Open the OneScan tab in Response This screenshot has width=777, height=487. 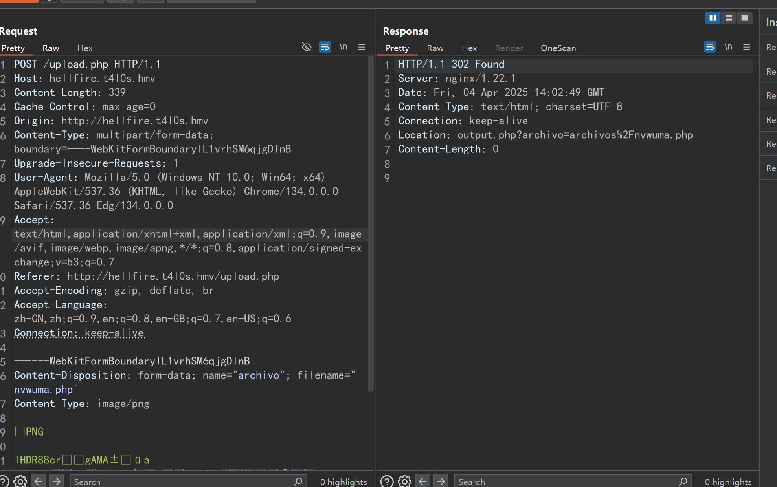point(558,48)
